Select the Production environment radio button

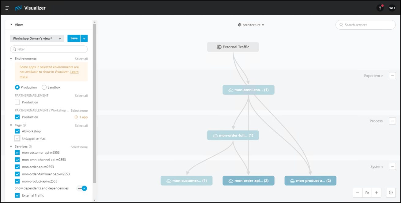[x=17, y=87]
